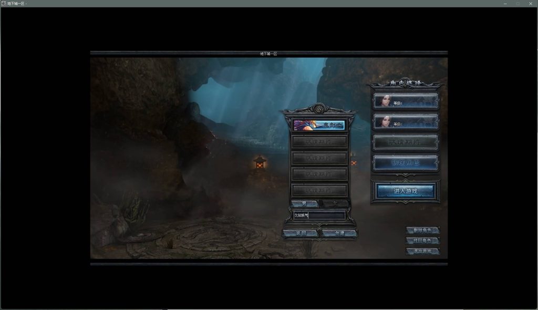
Task: Click the character name input field
Action: click(319, 215)
